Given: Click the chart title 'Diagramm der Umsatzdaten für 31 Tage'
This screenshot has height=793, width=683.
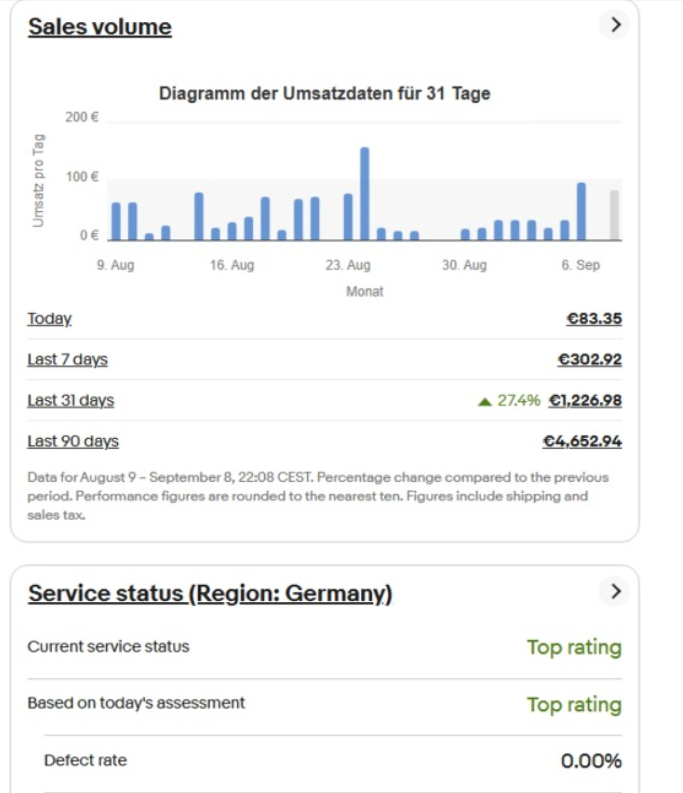Looking at the screenshot, I should pyautogui.click(x=325, y=93).
